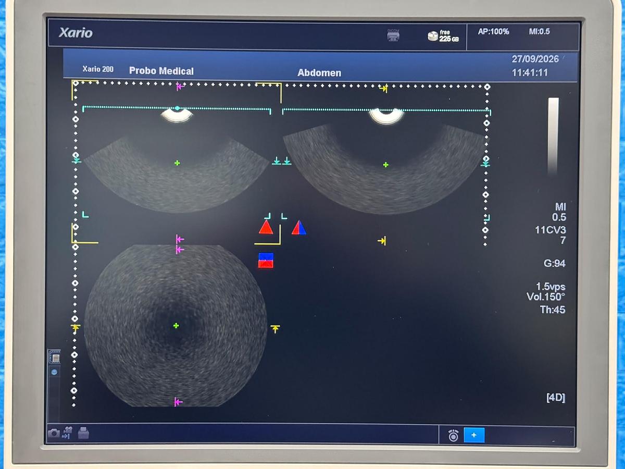Click the green center cross in top-left plane
Image resolution: width=625 pixels, height=469 pixels.
coord(177,163)
